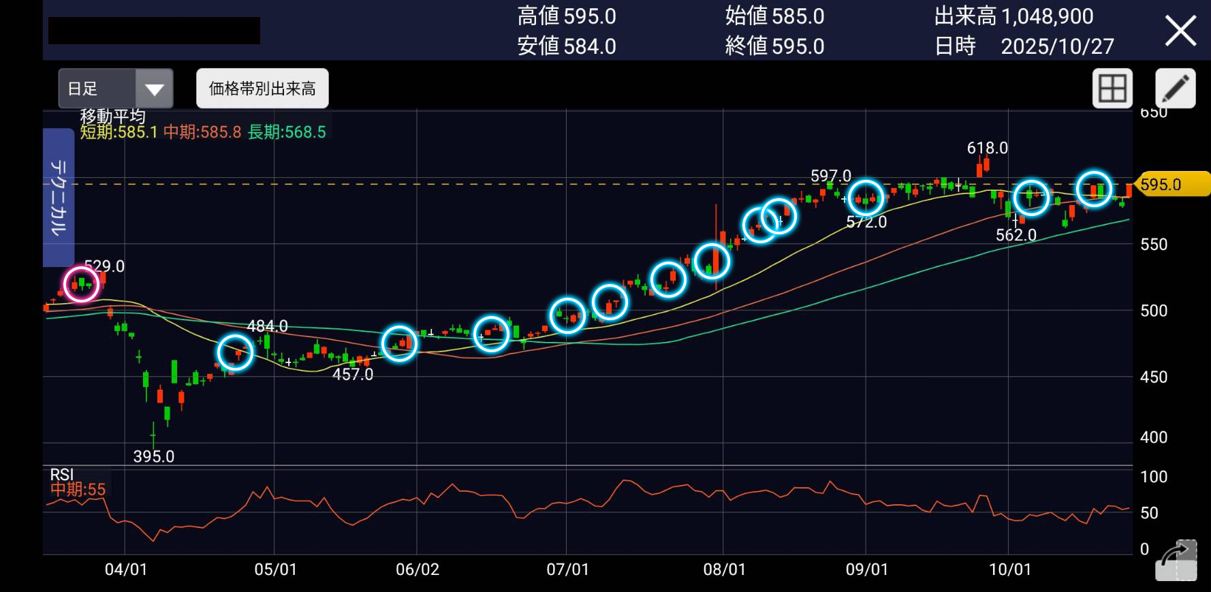
Task: Tap the 高値 595.0 readout
Action: (567, 16)
